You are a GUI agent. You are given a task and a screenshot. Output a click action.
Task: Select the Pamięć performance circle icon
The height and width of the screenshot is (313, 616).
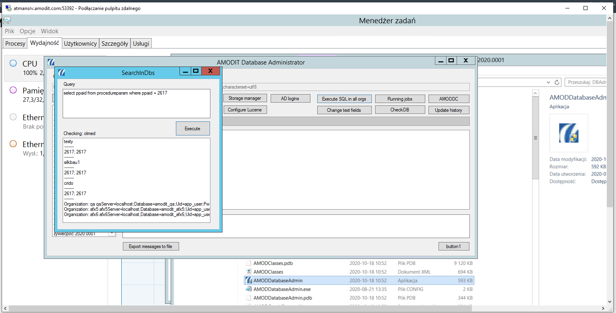13,90
